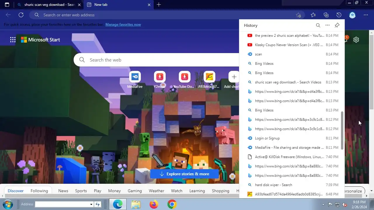Open A93bfead67d574da4964 history entry

[292, 194]
